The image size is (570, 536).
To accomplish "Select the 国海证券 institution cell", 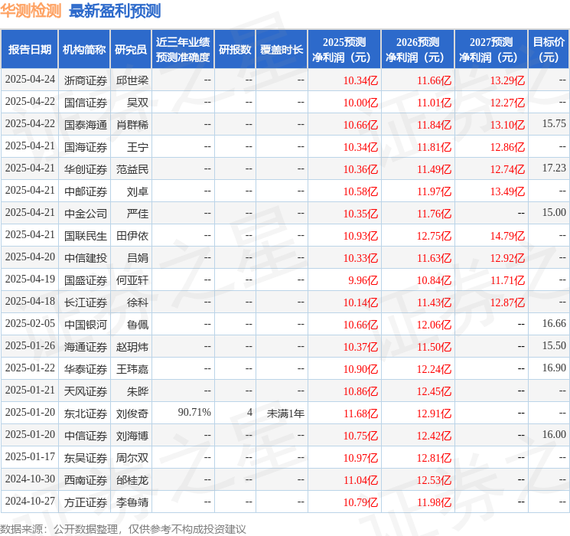I will [x=86, y=147].
